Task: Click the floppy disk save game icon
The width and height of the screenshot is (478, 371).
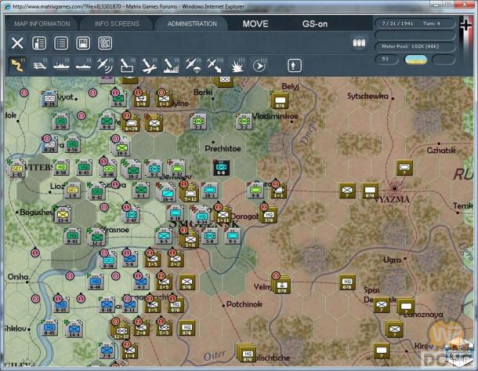Action: 83,43
